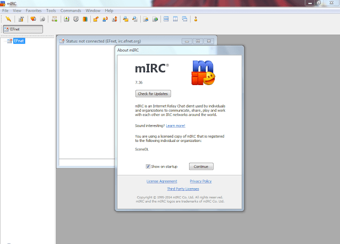Open the Window menu
Viewport: 340px width, 244px height.
93,11
